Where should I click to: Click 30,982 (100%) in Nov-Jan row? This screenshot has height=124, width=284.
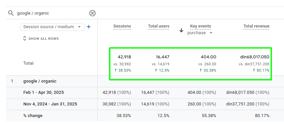(117, 104)
